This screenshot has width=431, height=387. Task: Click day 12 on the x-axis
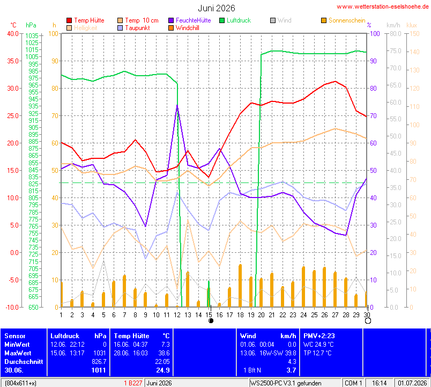pyautogui.click(x=177, y=315)
